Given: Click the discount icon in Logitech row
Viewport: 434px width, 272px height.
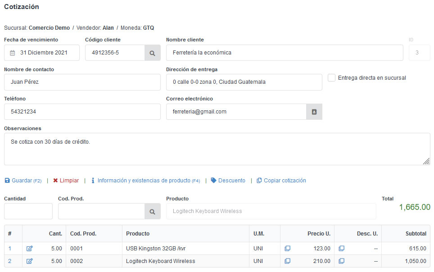Looking at the screenshot, I should (341, 261).
